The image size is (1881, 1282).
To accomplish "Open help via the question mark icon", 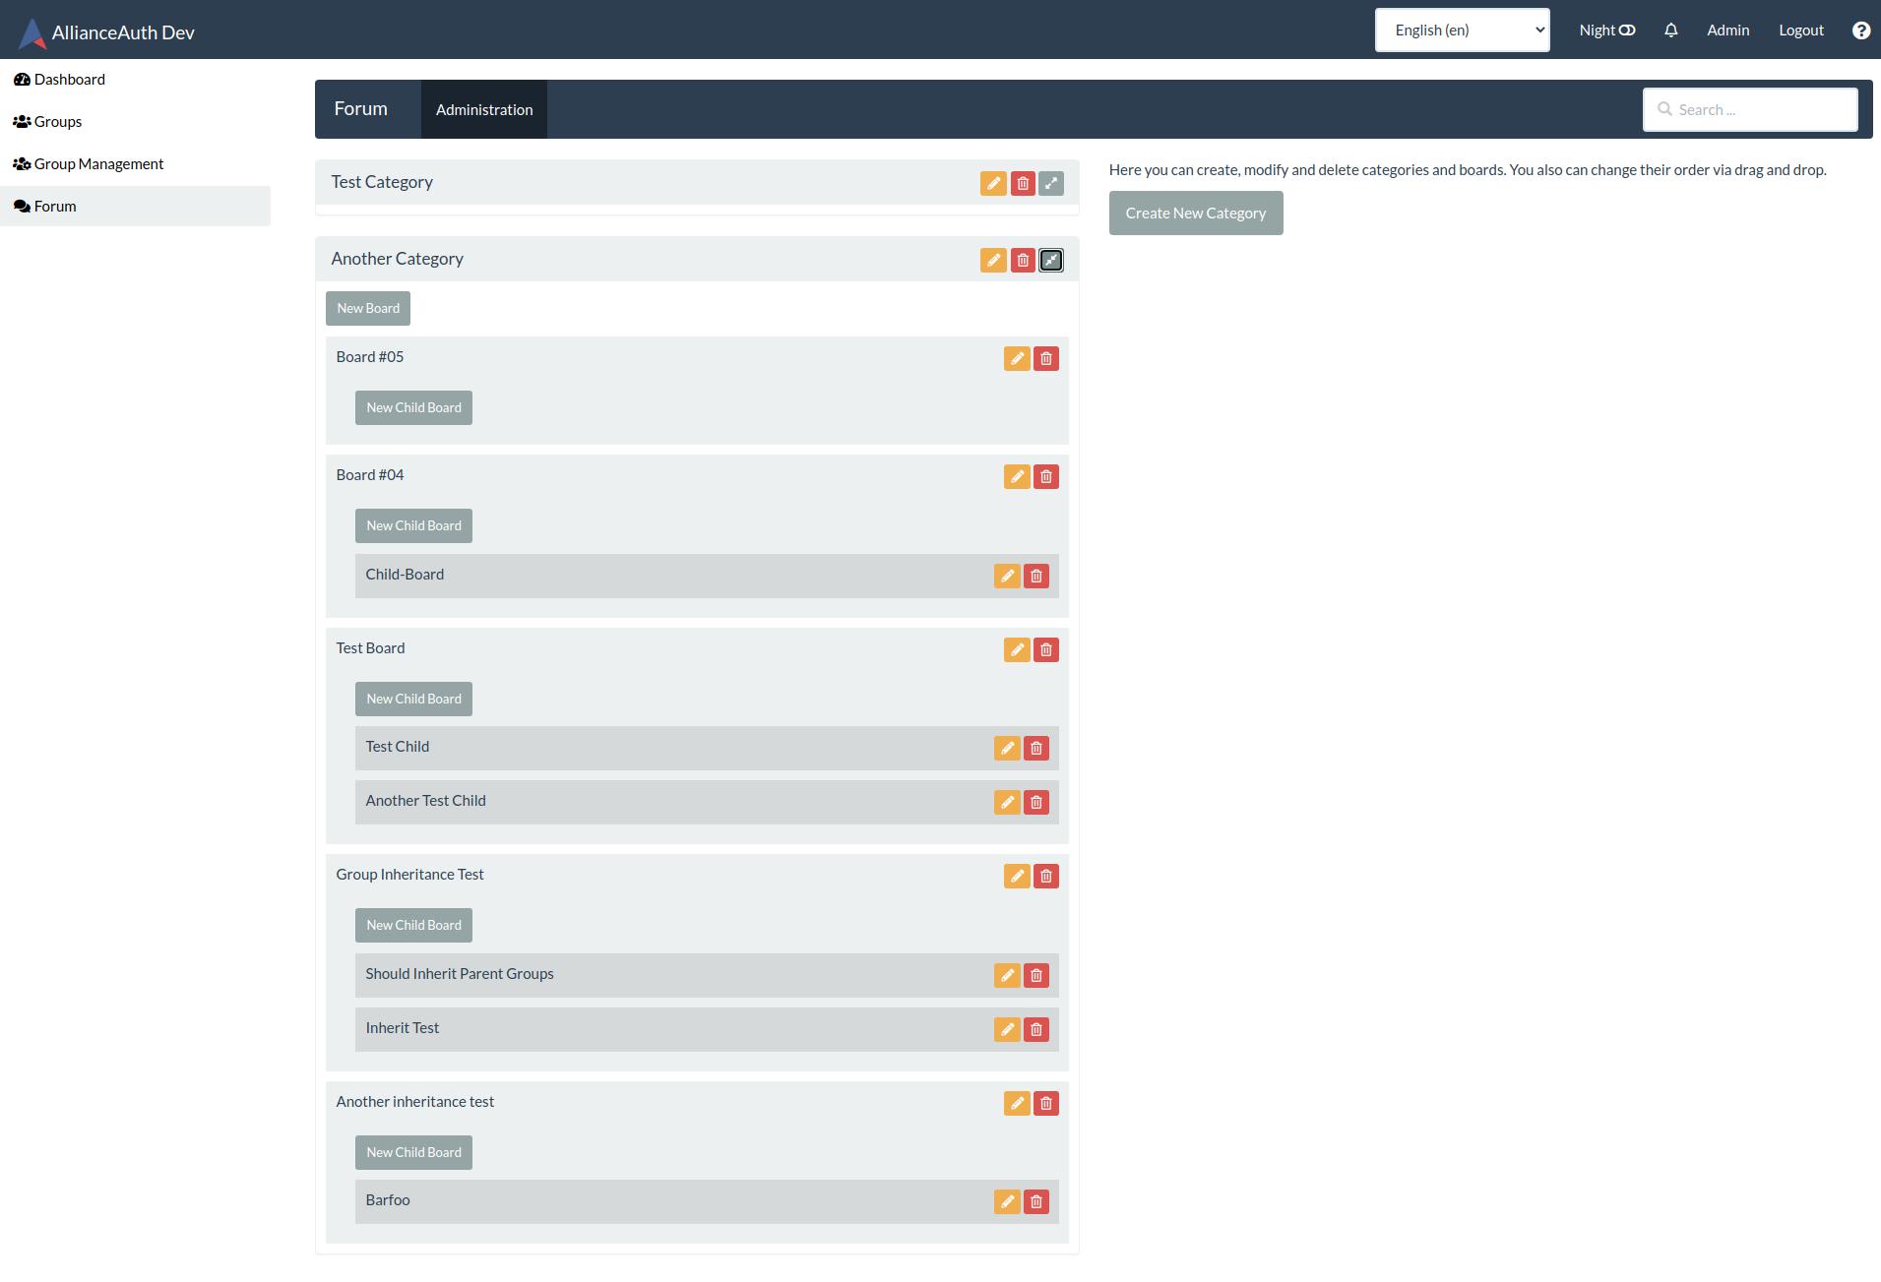I will pyautogui.click(x=1862, y=30).
